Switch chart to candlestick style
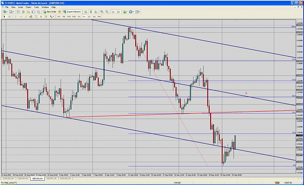 pyautogui.click(x=91, y=12)
